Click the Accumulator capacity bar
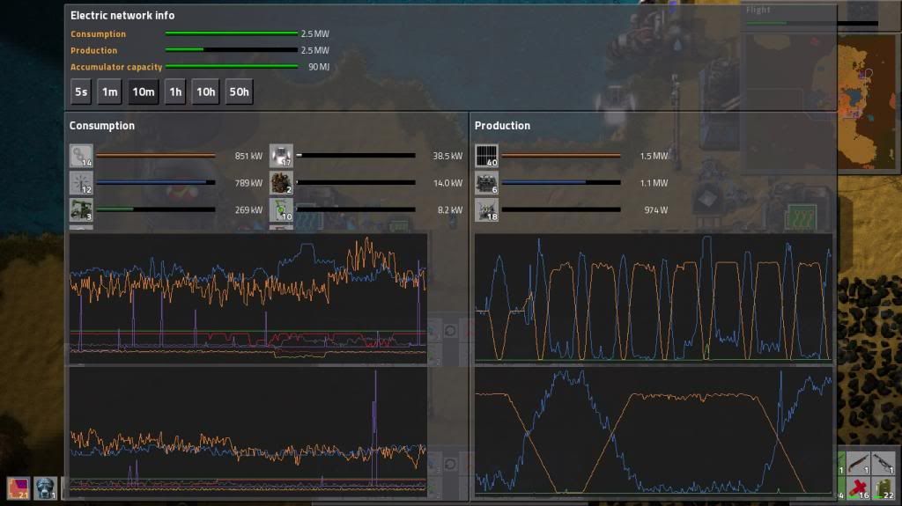The height and width of the screenshot is (506, 902). (x=232, y=67)
